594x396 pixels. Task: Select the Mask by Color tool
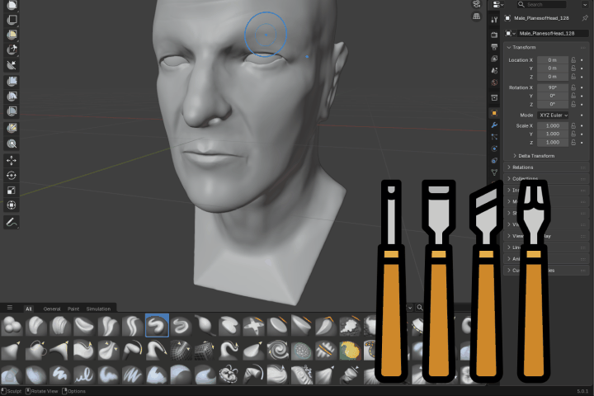pos(12,144)
